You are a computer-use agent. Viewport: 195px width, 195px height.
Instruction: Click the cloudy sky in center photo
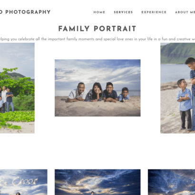[97, 72]
